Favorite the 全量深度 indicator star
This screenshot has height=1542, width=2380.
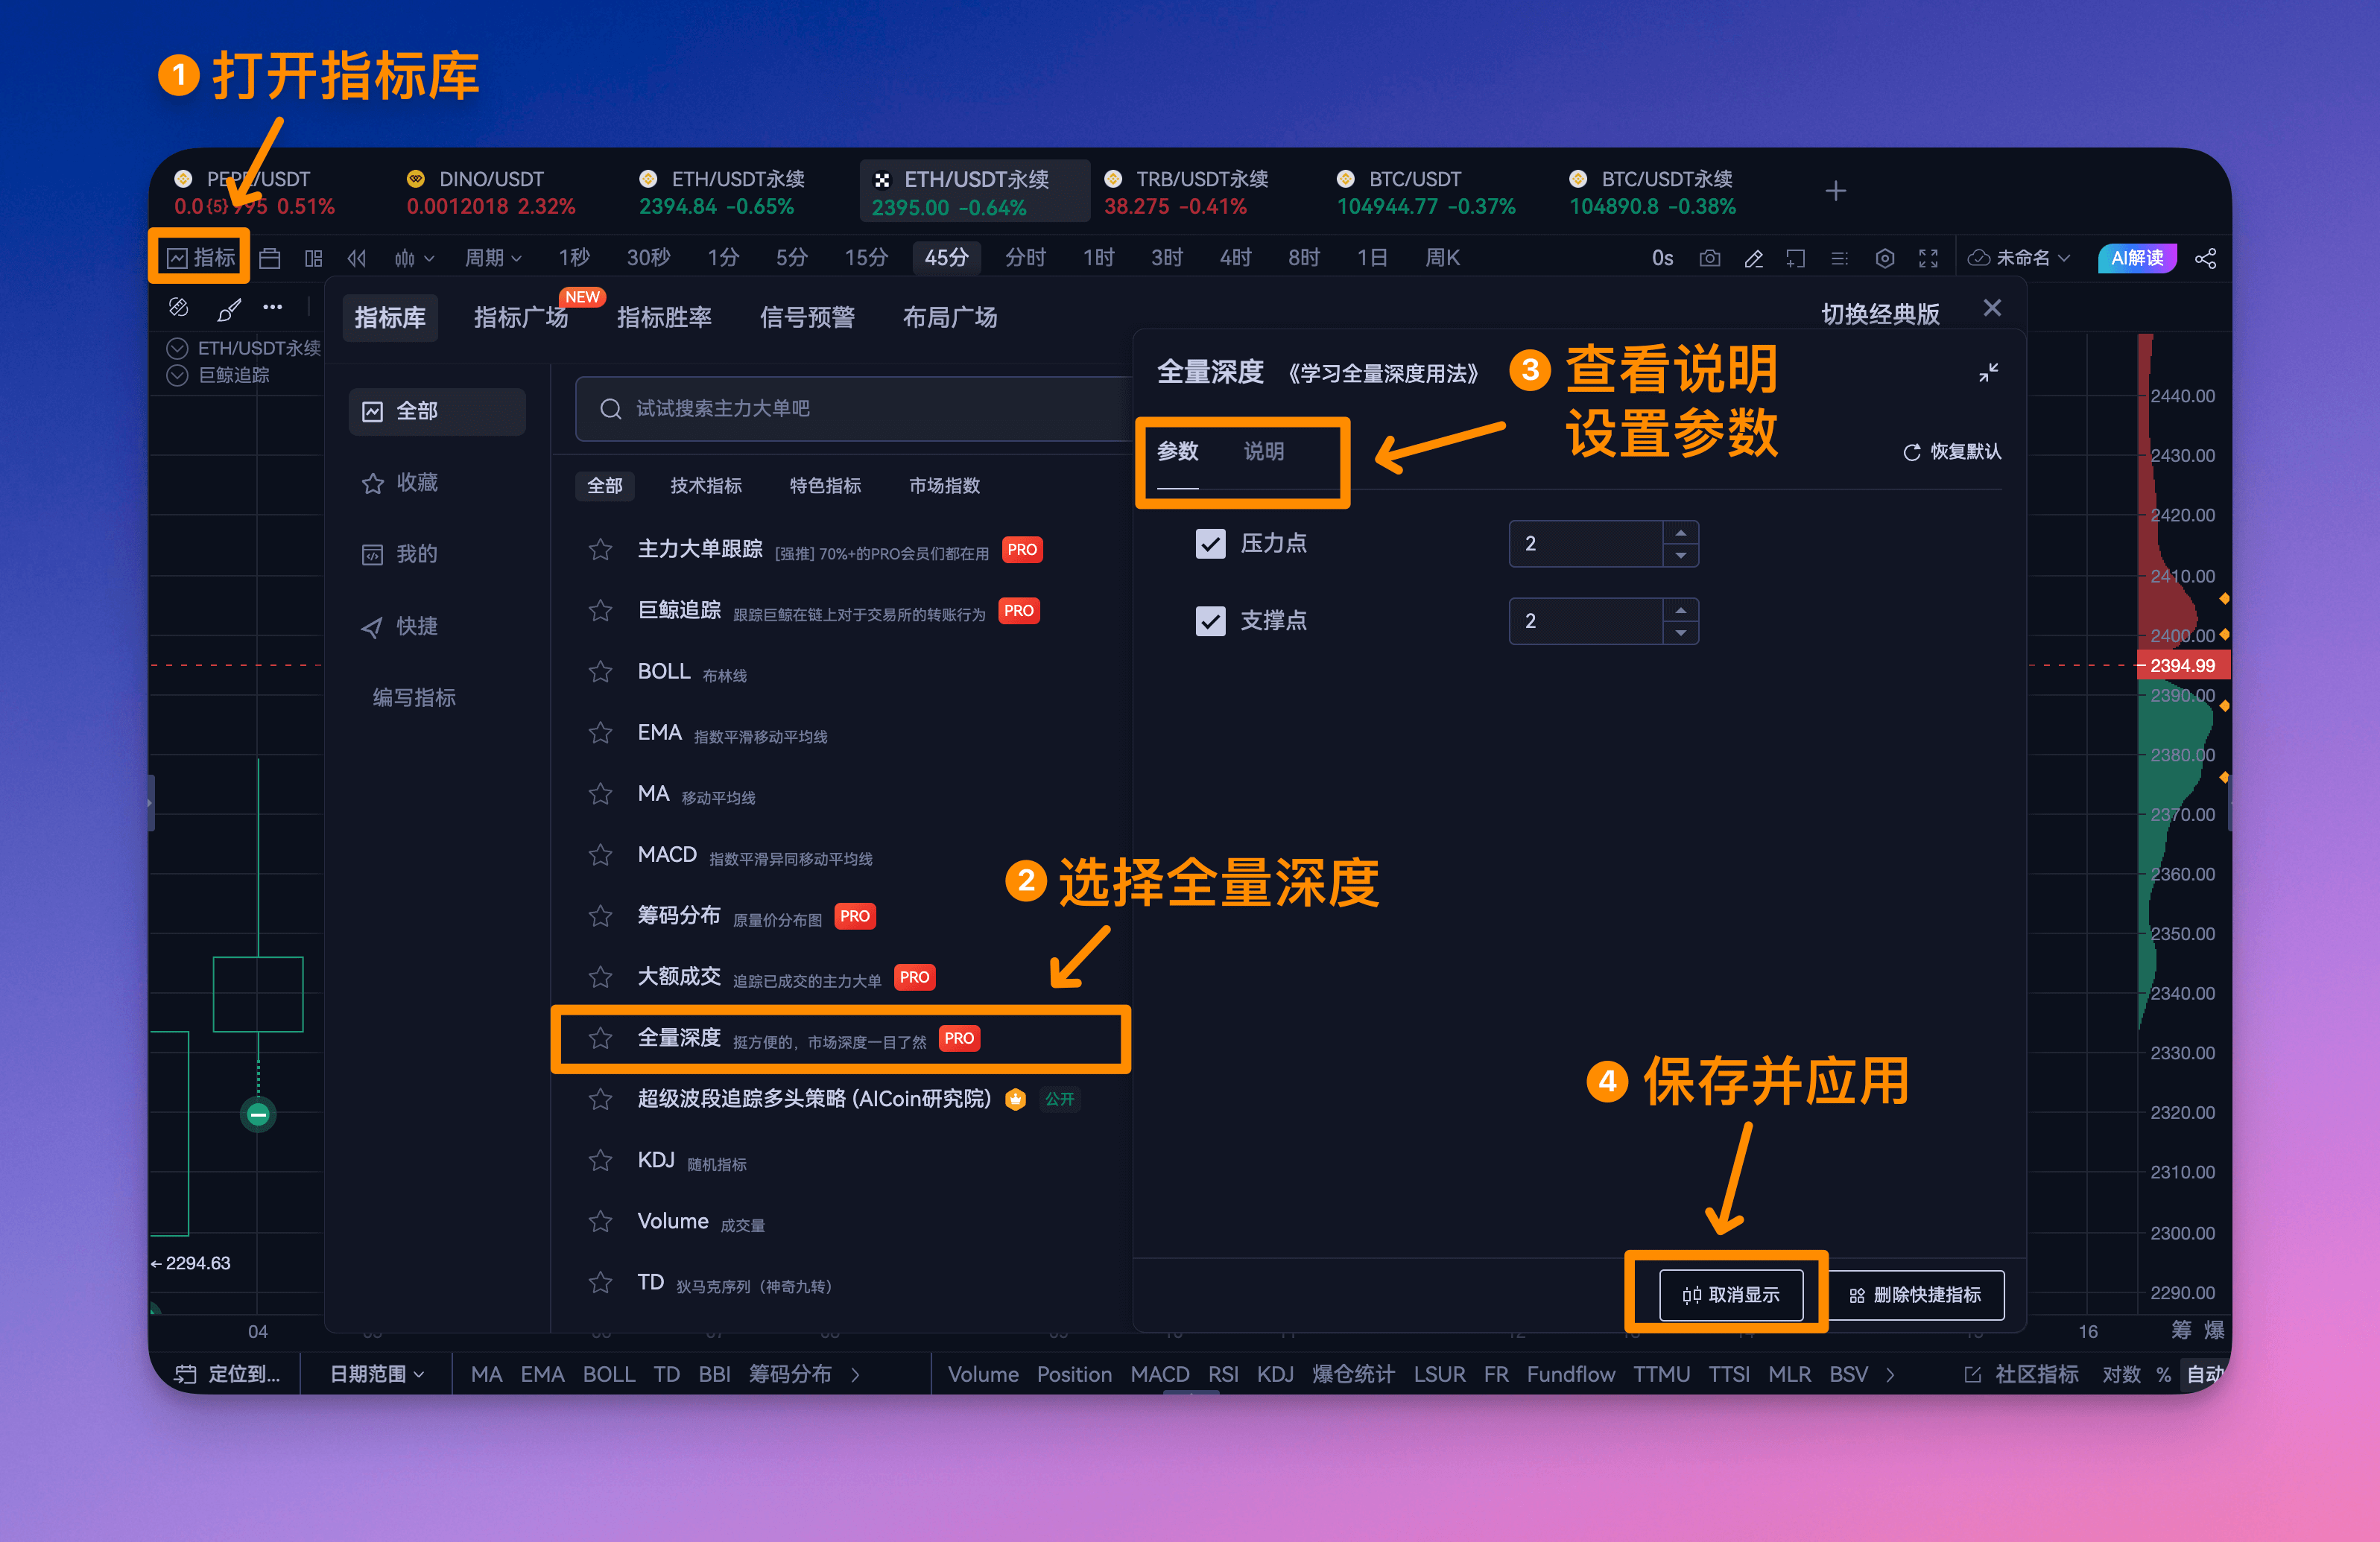tap(600, 1038)
